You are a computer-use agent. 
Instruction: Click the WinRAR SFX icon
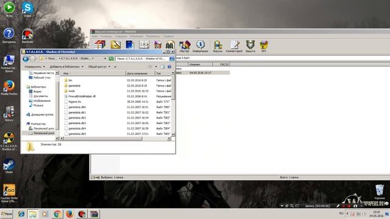pyautogui.click(x=264, y=46)
